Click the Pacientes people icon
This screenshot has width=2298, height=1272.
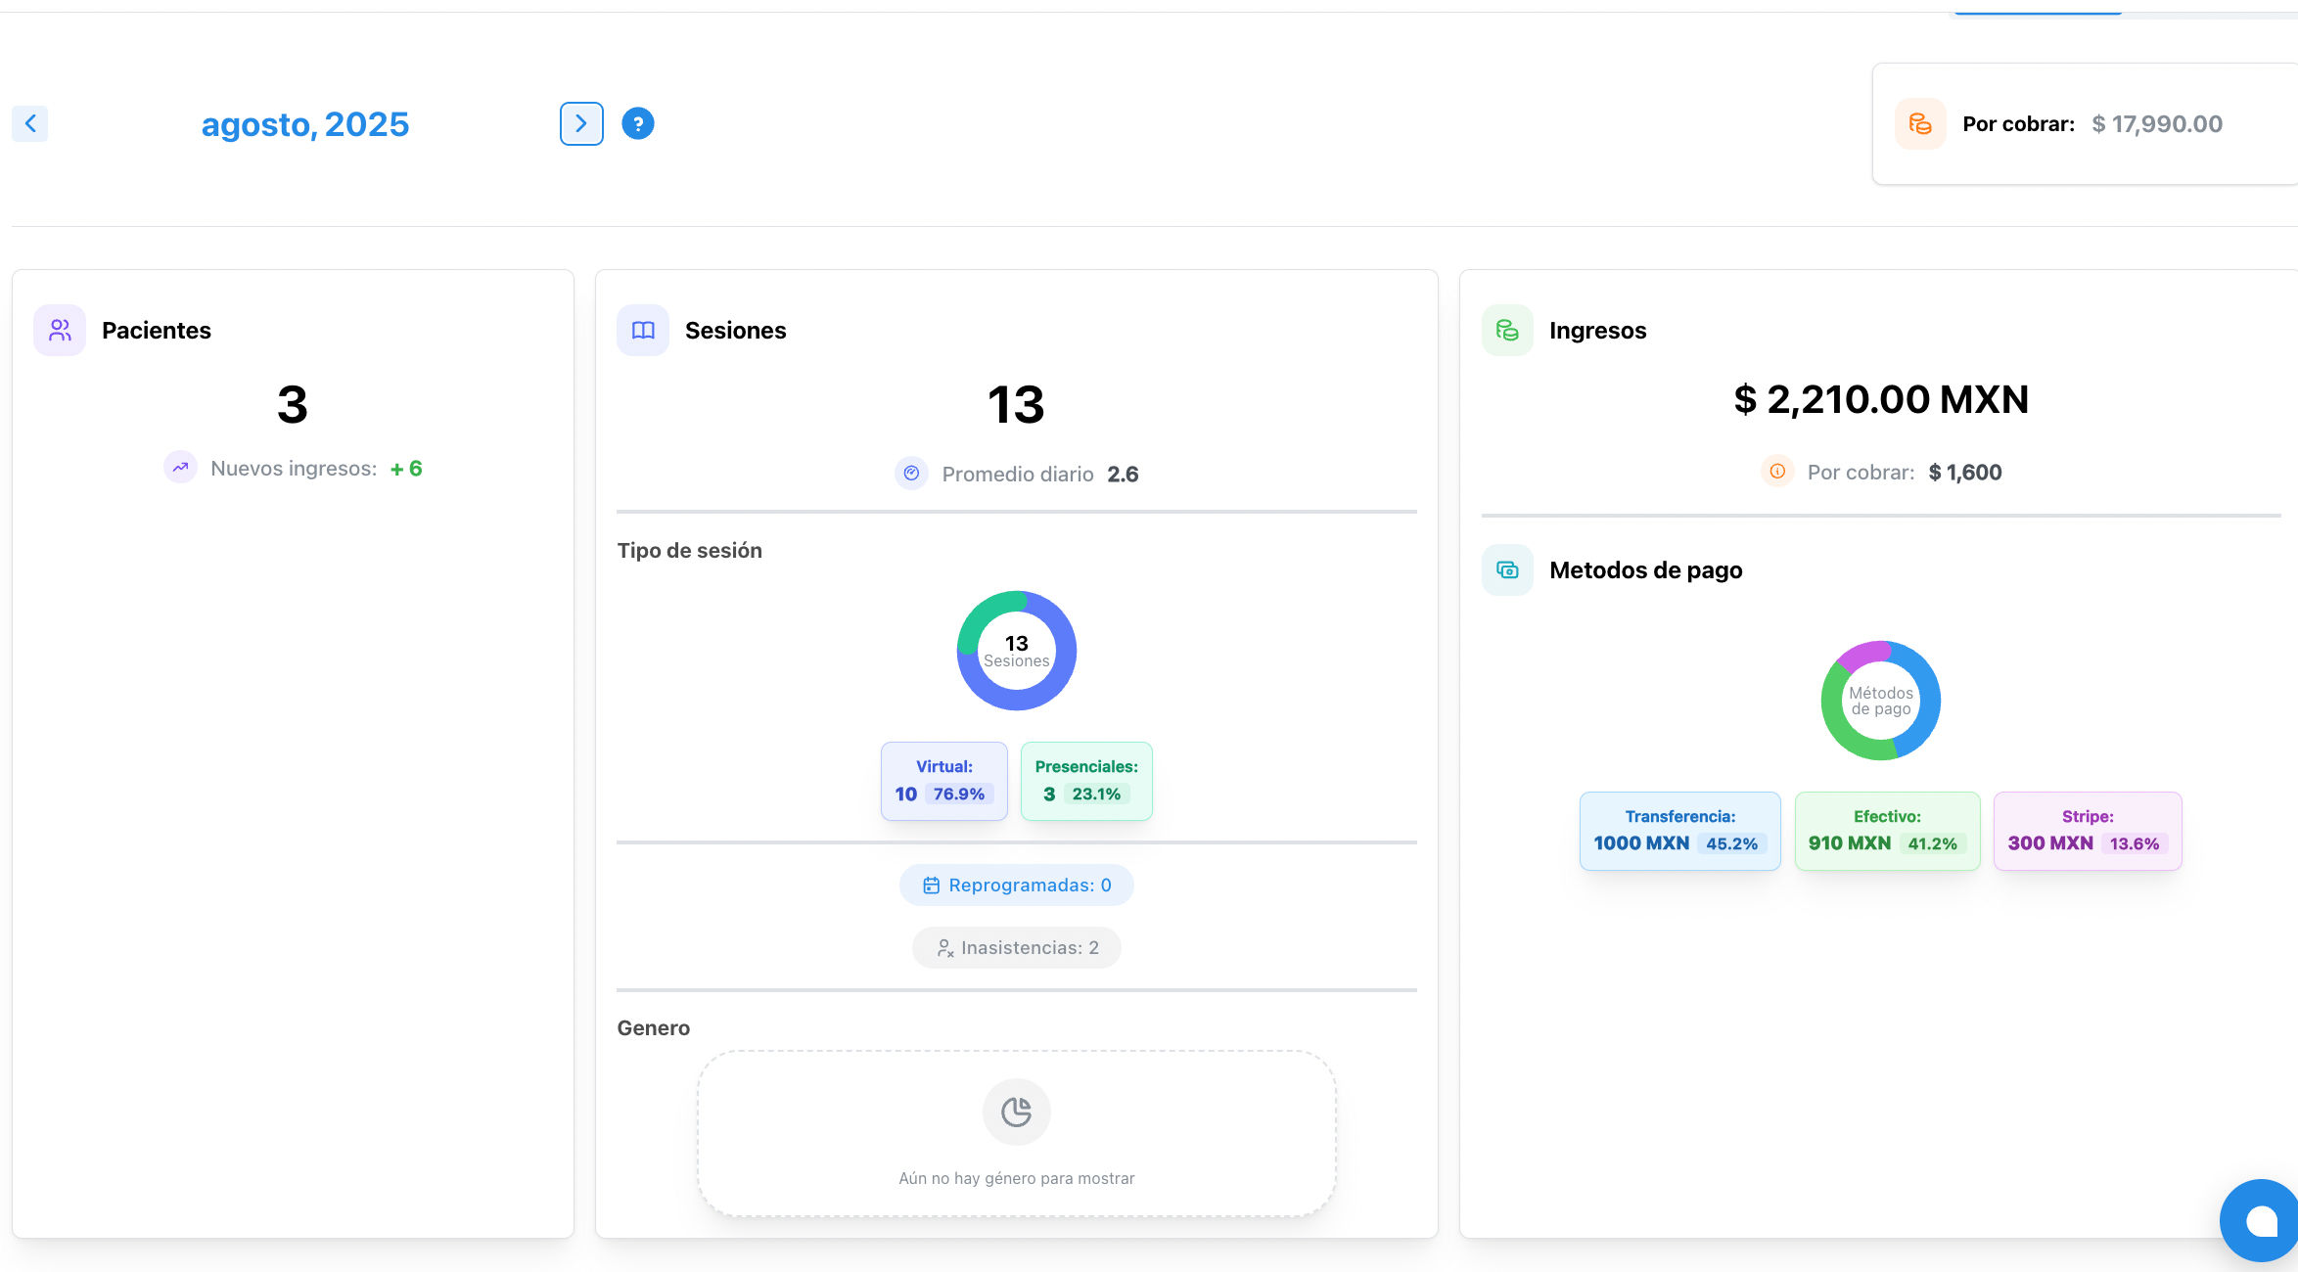tap(60, 330)
